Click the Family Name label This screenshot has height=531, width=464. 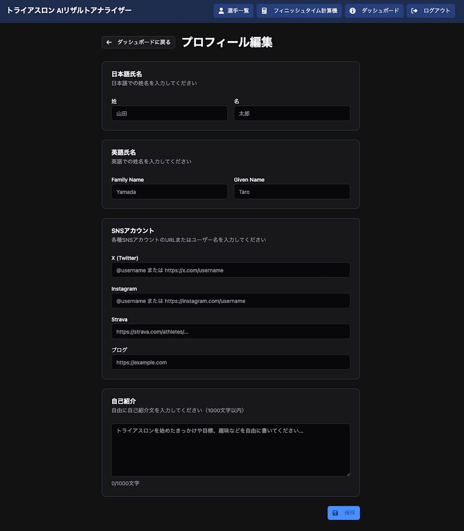tap(128, 180)
